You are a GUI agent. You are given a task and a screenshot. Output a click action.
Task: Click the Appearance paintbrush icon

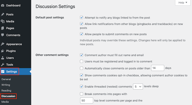[3, 44]
